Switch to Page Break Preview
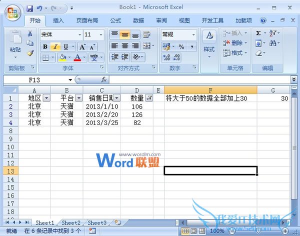 201,231
